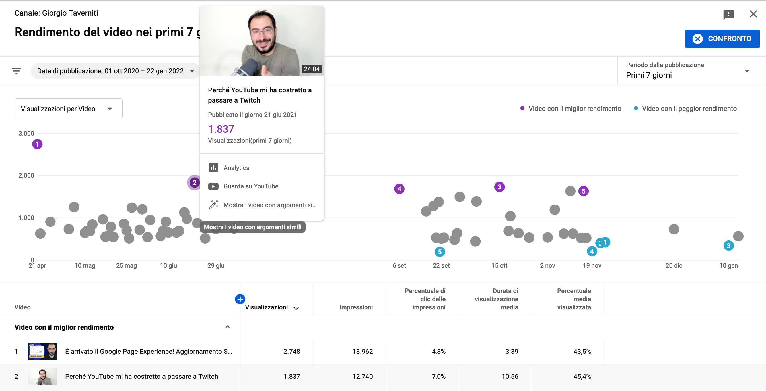Image resolution: width=766 pixels, height=391 pixels.
Task: Sort by Durata di visualizzazione media header
Action: 496,299
